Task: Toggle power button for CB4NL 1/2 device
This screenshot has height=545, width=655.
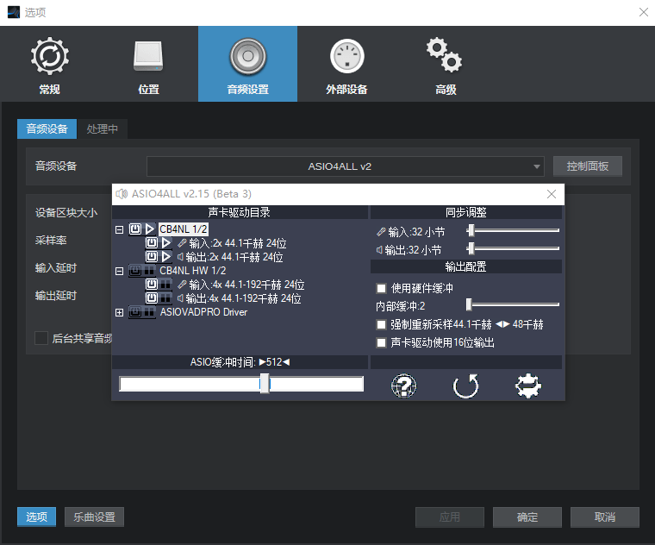Action: tap(135, 229)
